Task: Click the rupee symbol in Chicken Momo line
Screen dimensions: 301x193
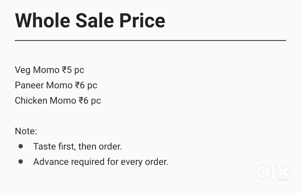Action: tap(81, 100)
